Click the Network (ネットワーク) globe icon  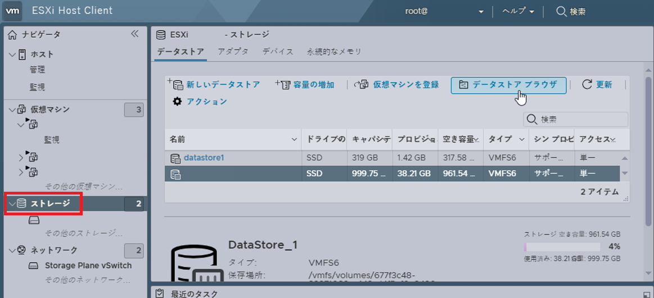[x=22, y=250]
